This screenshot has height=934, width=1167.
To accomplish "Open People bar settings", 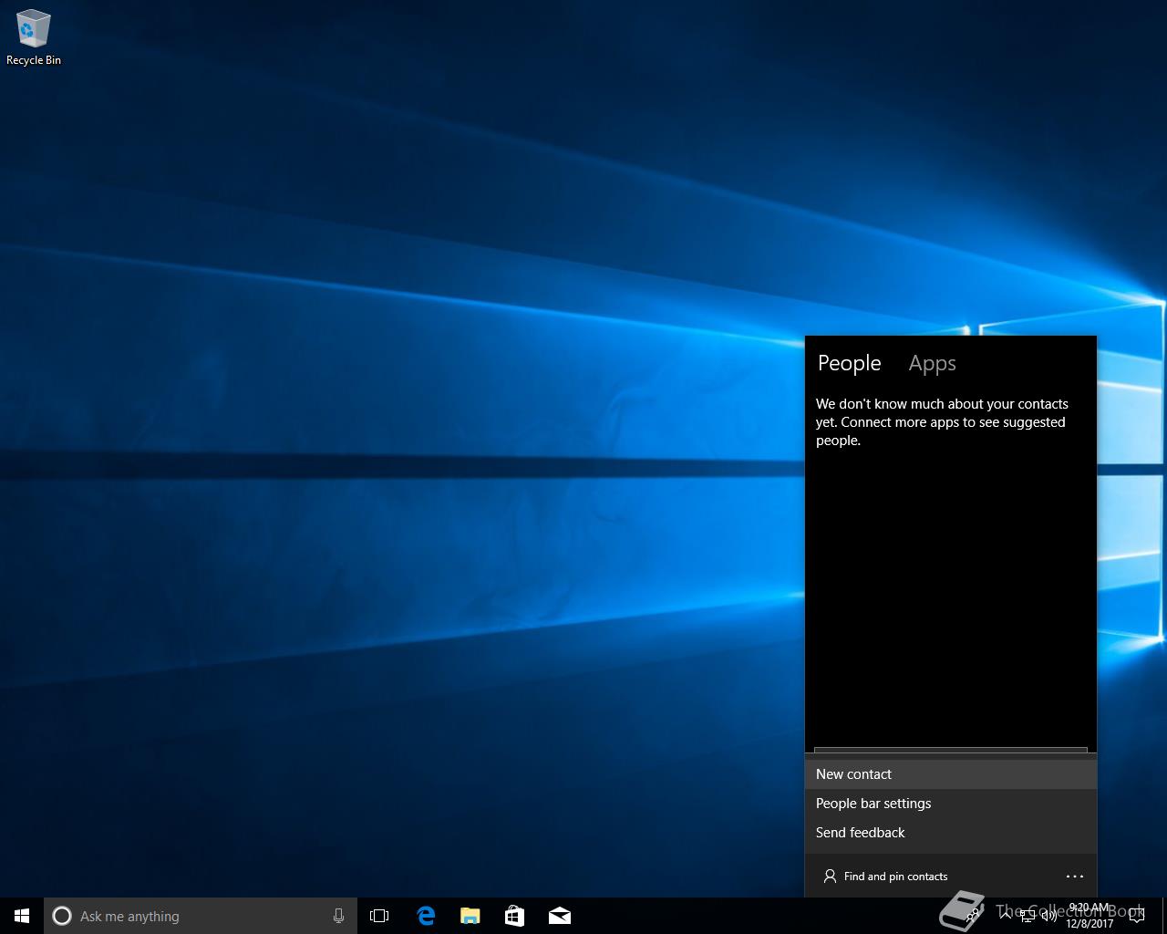I will point(951,804).
